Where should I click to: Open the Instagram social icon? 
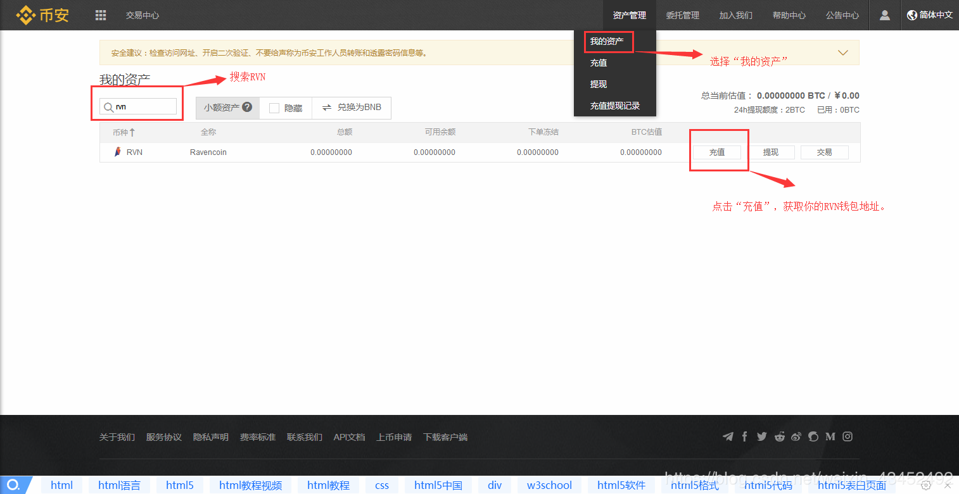click(x=848, y=436)
